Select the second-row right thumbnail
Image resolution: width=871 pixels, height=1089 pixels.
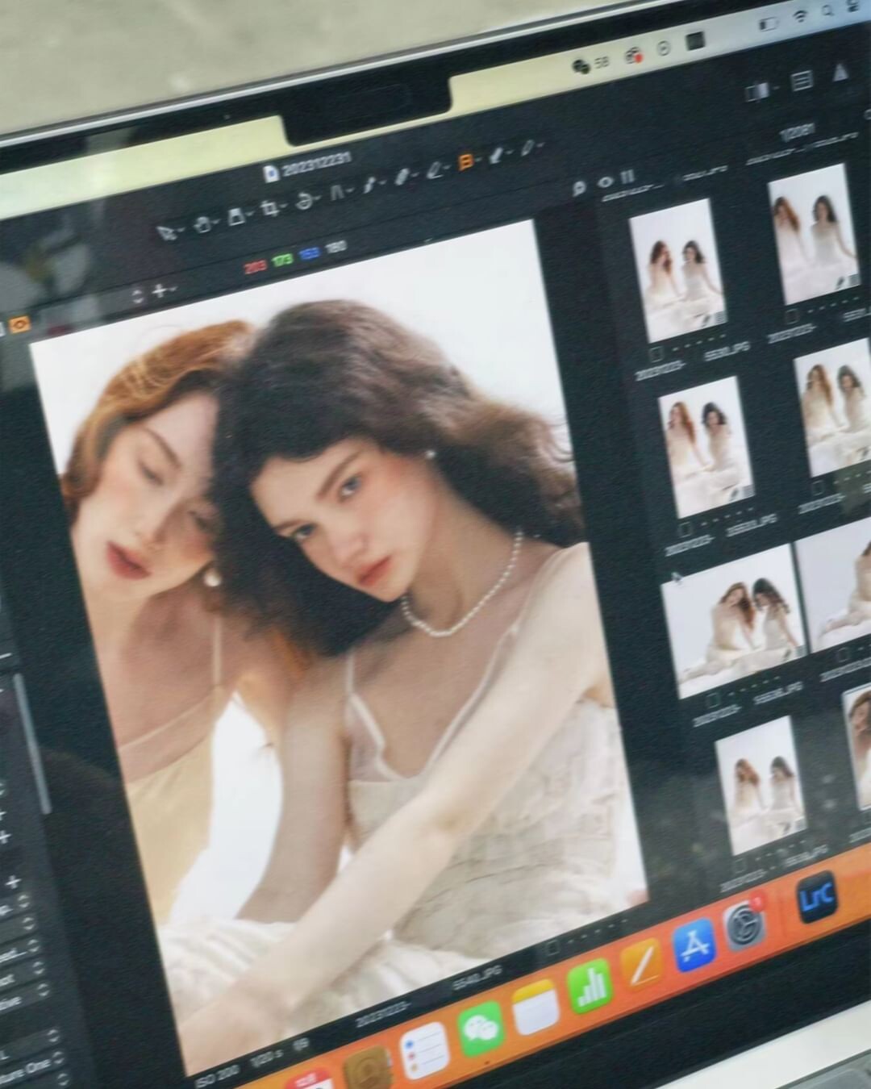(836, 407)
